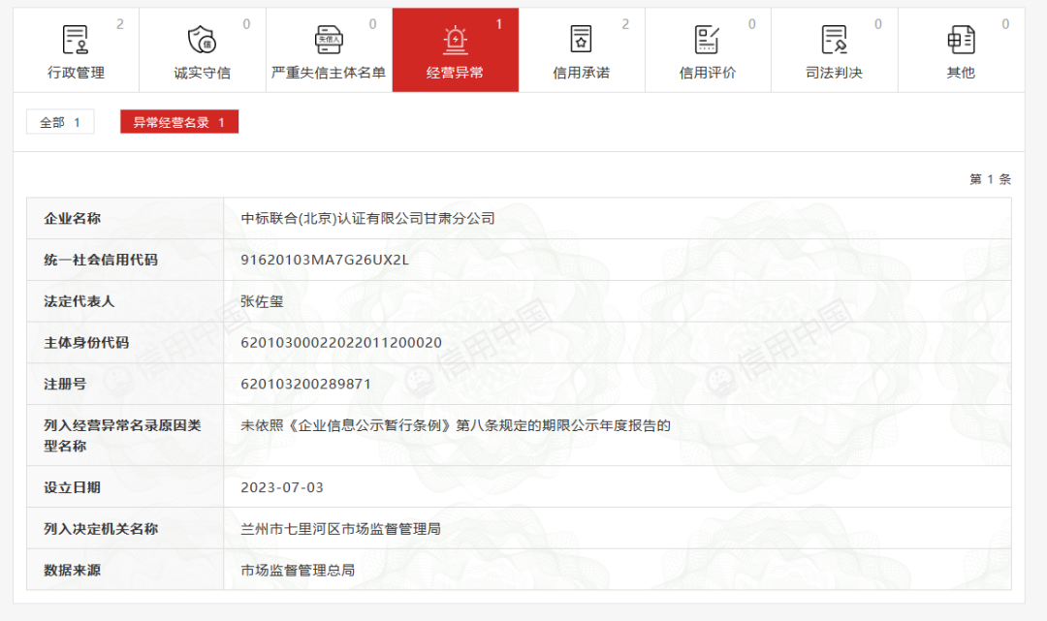This screenshot has width=1047, height=621.
Task: Click the 设立日期 field label
Action: tap(72, 487)
